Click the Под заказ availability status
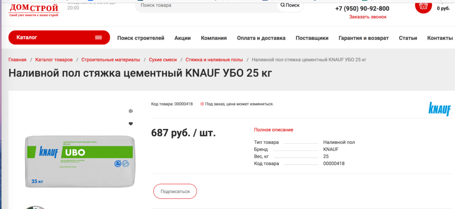The width and height of the screenshot is (455, 209). pyautogui.click(x=237, y=104)
